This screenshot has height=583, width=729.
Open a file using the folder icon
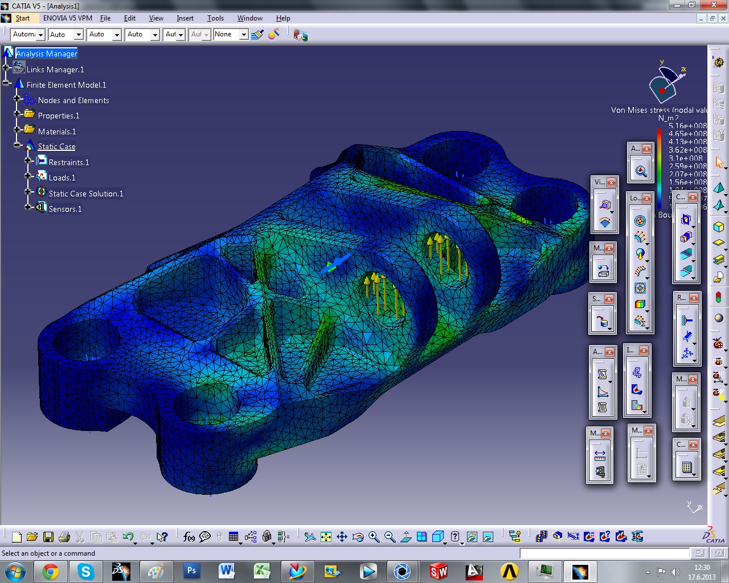(x=32, y=537)
